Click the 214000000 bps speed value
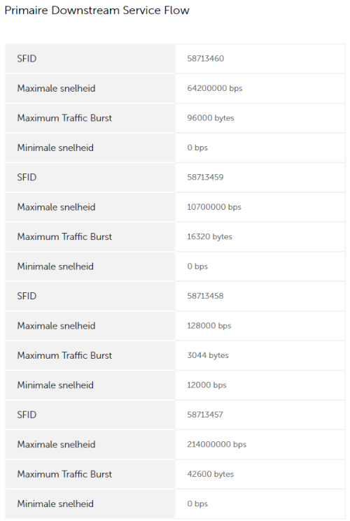Screen dimensions: 350x521 pos(216,445)
